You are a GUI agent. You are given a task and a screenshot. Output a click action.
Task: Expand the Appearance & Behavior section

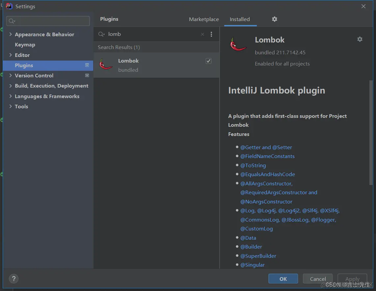click(10, 34)
